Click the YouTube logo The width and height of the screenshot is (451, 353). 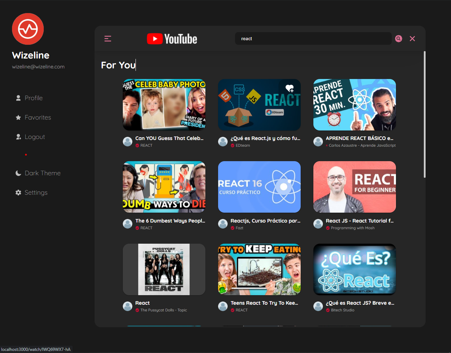coord(172,39)
